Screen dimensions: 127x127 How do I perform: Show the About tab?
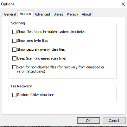point(86,14)
